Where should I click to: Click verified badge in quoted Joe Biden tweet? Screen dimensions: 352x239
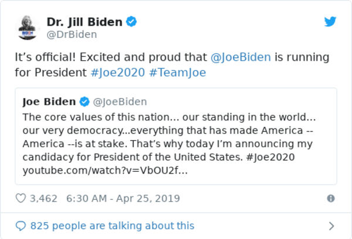point(84,102)
